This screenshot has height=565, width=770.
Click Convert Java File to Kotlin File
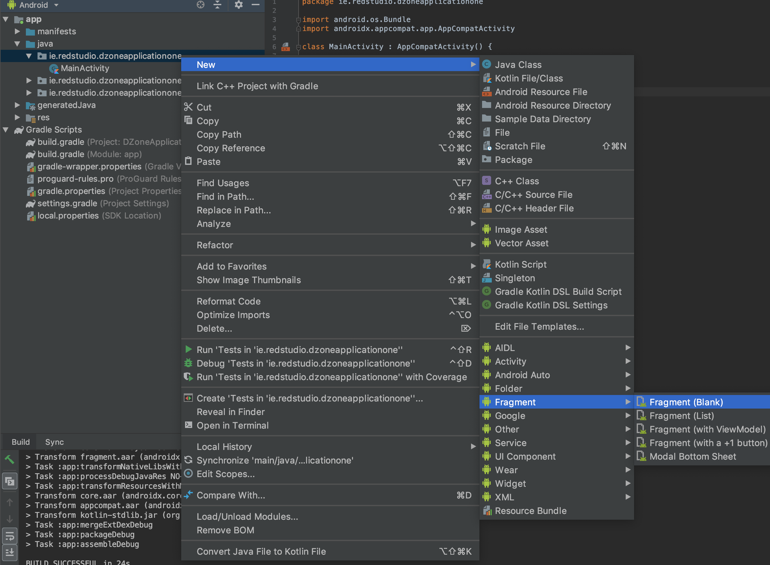261,551
